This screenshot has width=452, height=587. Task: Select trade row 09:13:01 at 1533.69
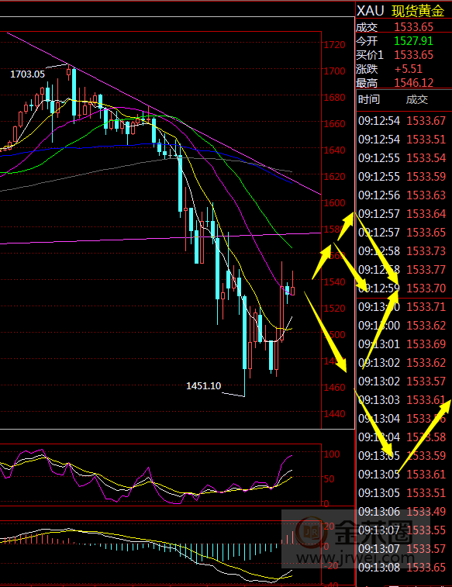tap(402, 344)
